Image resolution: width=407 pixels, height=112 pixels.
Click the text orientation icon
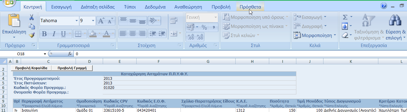click(152, 21)
